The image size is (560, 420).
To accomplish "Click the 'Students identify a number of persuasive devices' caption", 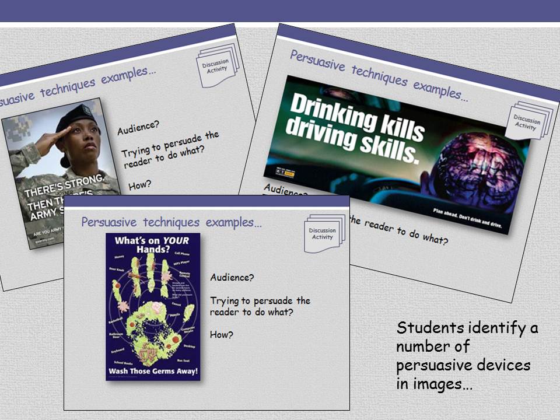I will click(467, 356).
